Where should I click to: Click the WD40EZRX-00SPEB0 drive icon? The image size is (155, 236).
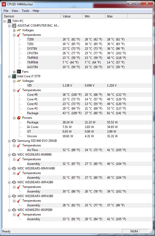tap(14, 210)
